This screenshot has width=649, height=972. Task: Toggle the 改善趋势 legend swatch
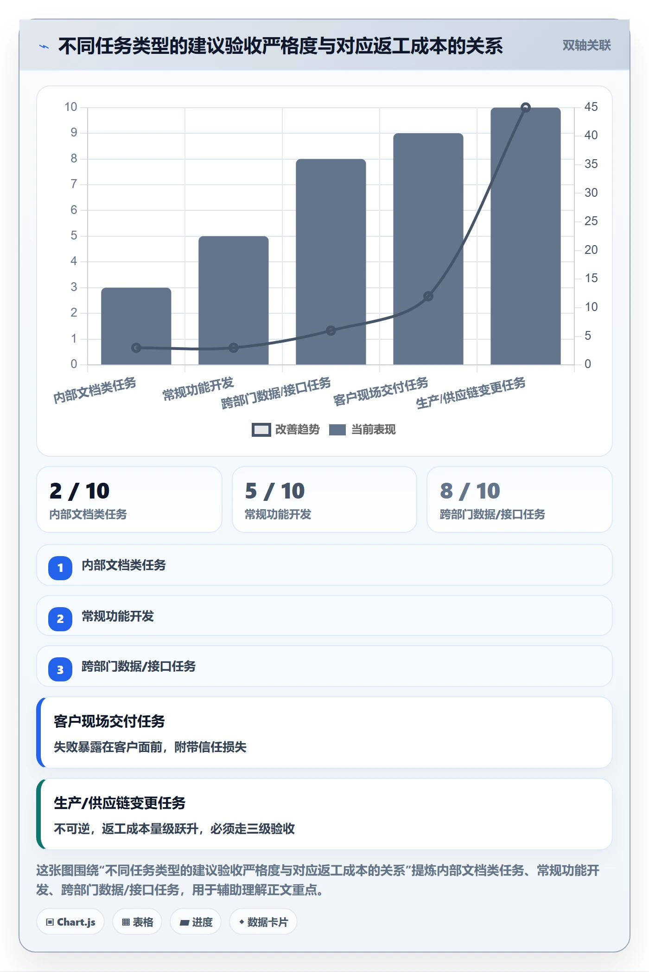pyautogui.click(x=261, y=430)
